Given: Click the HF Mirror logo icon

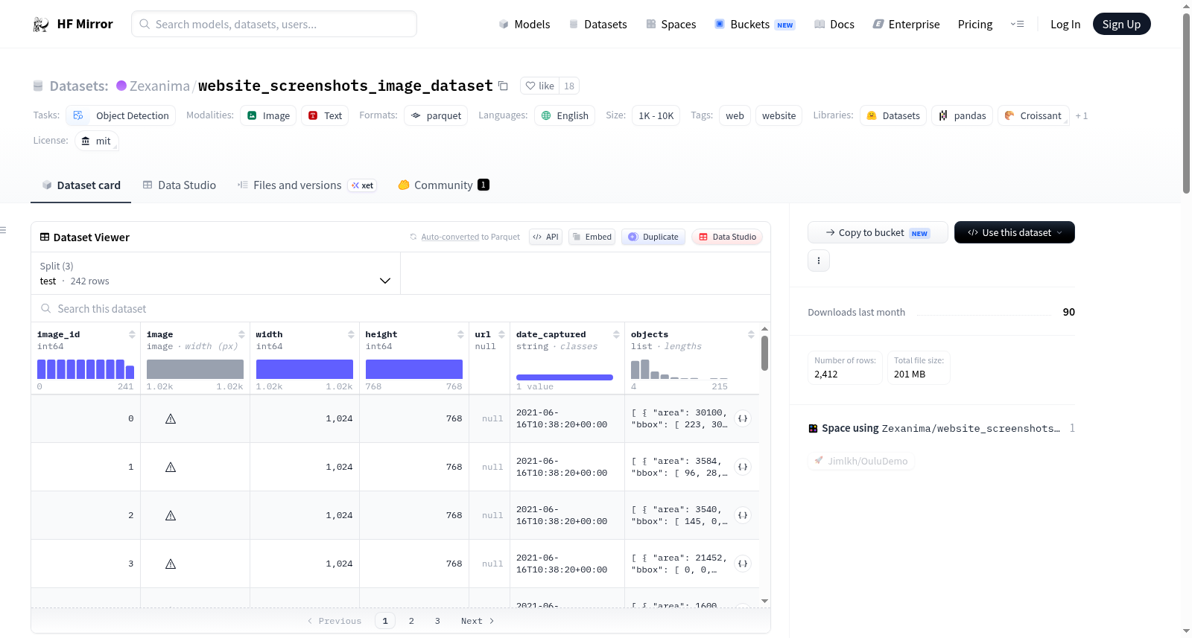Looking at the screenshot, I should [41, 25].
